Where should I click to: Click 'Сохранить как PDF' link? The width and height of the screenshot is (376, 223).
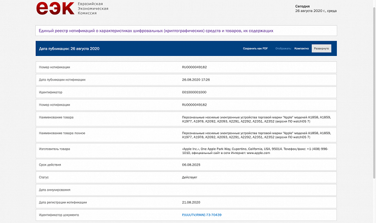[x=255, y=49]
